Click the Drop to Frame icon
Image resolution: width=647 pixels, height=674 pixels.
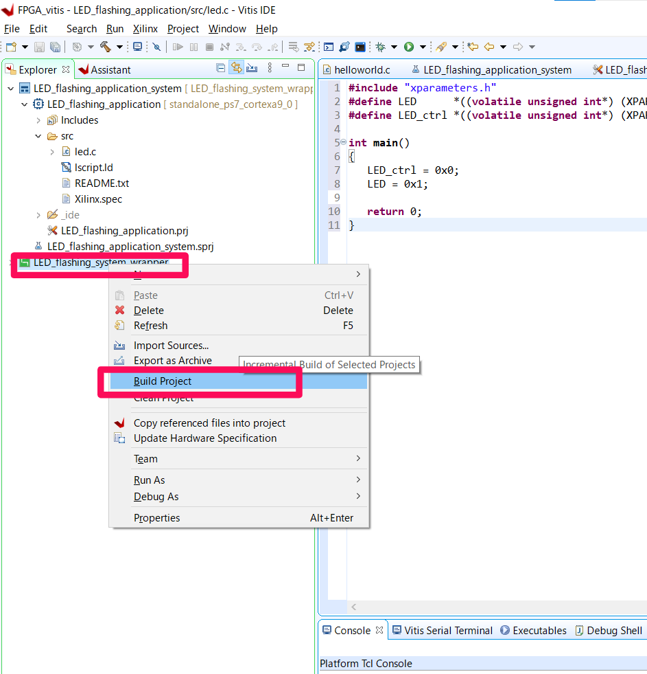pyautogui.click(x=294, y=47)
